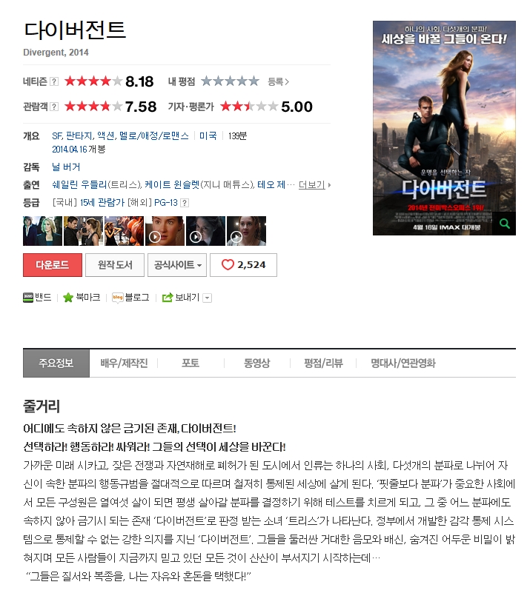Viewport: 530px width, 596px height.
Task: Open director 닐 버거 link
Action: tap(66, 167)
